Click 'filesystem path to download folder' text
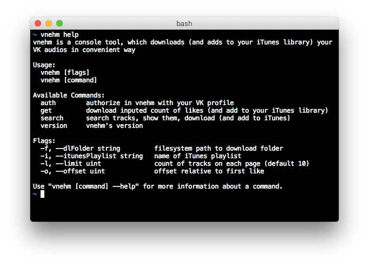This screenshot has height=265, width=369. (x=219, y=148)
